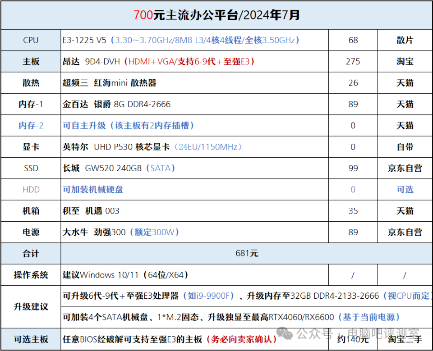The height and width of the screenshot is (351, 433).
Task: Select the price "0" in 显卡 row
Action: coord(353,147)
